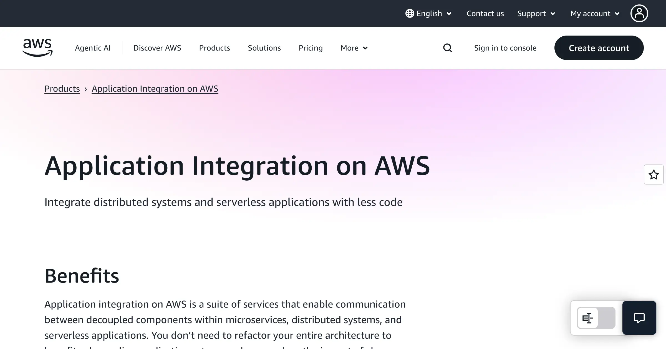Screen dimensions: 666x349
Task: Click the Create account button
Action: point(599,48)
